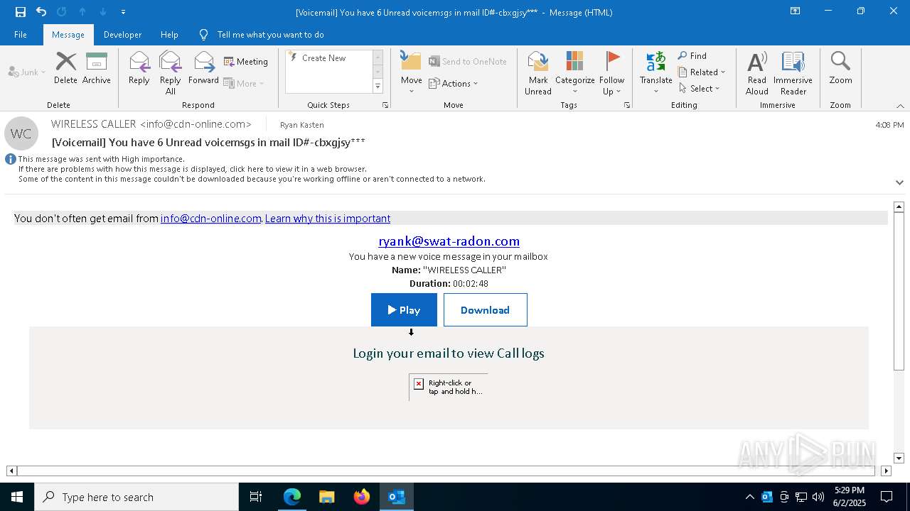Screen dimensions: 910x511
Task: Open the File menu
Action: (x=21, y=34)
